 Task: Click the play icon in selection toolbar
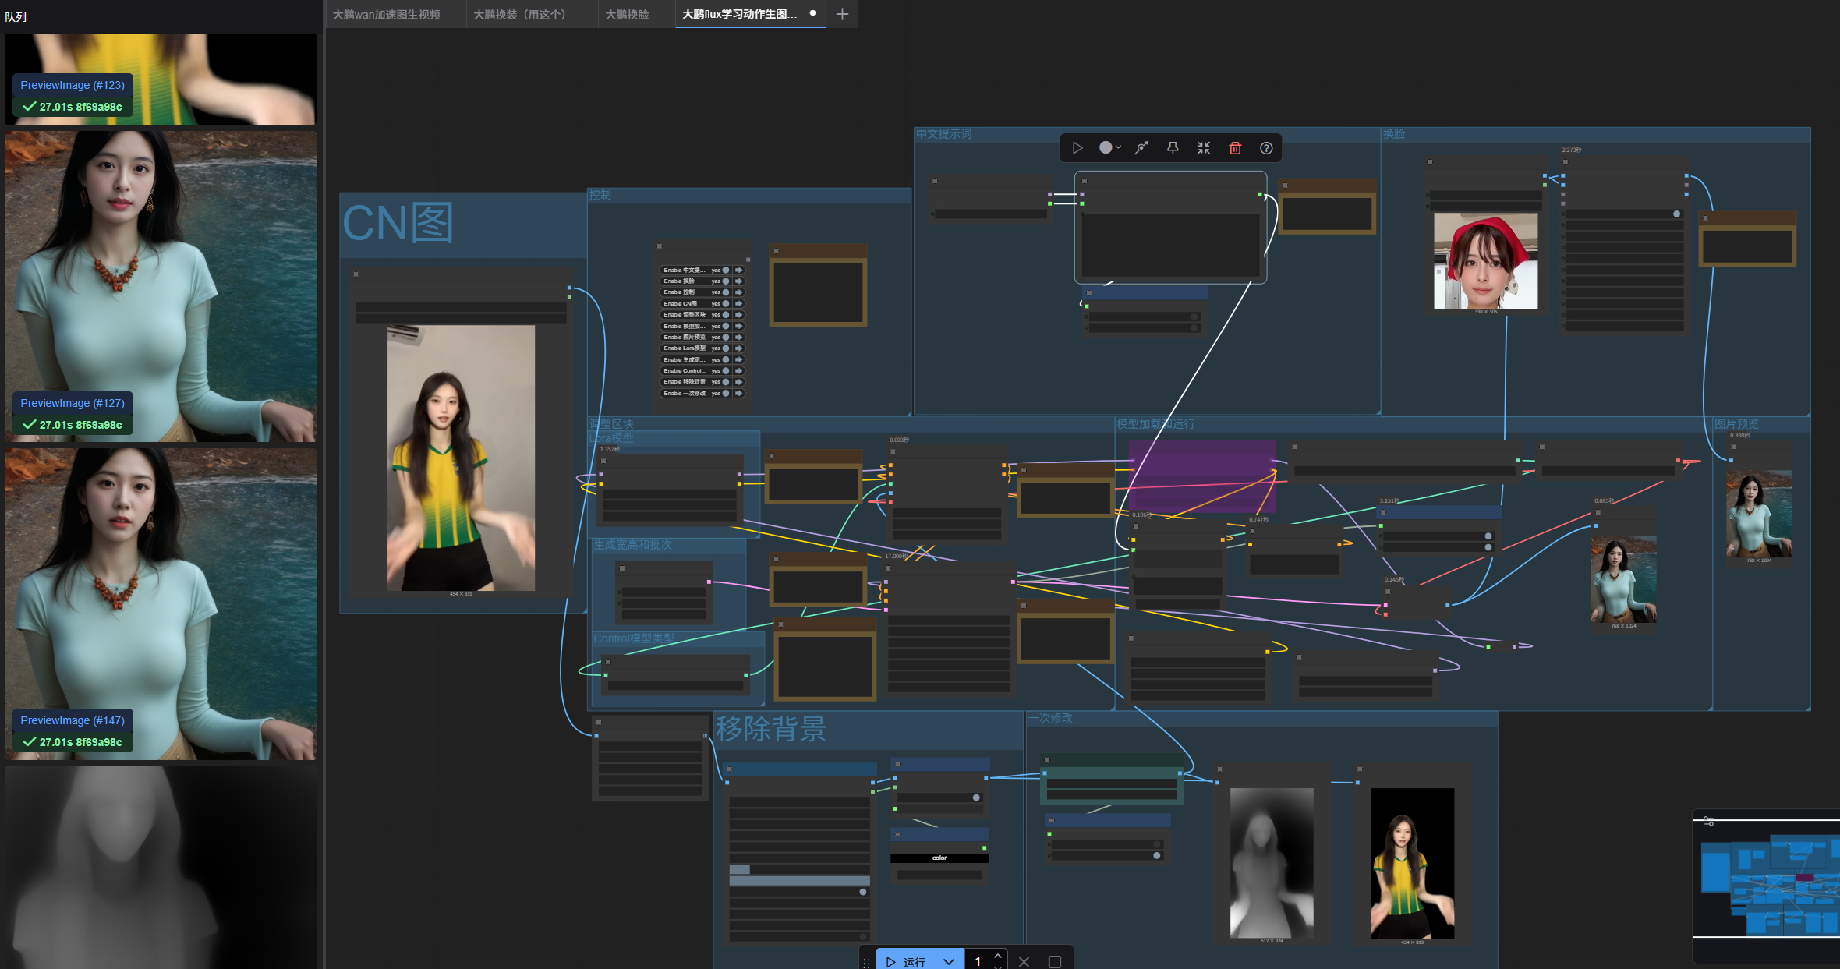point(1077,148)
